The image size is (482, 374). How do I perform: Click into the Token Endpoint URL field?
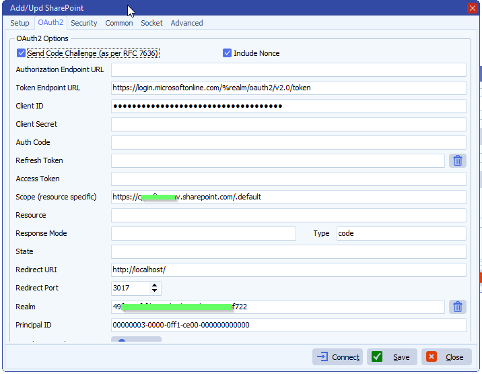coord(289,88)
